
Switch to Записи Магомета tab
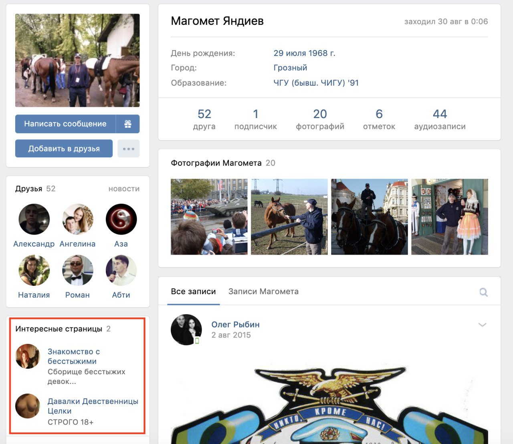pyautogui.click(x=263, y=291)
